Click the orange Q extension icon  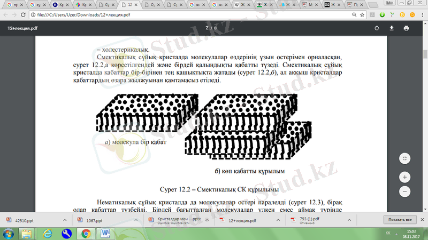coord(412,15)
